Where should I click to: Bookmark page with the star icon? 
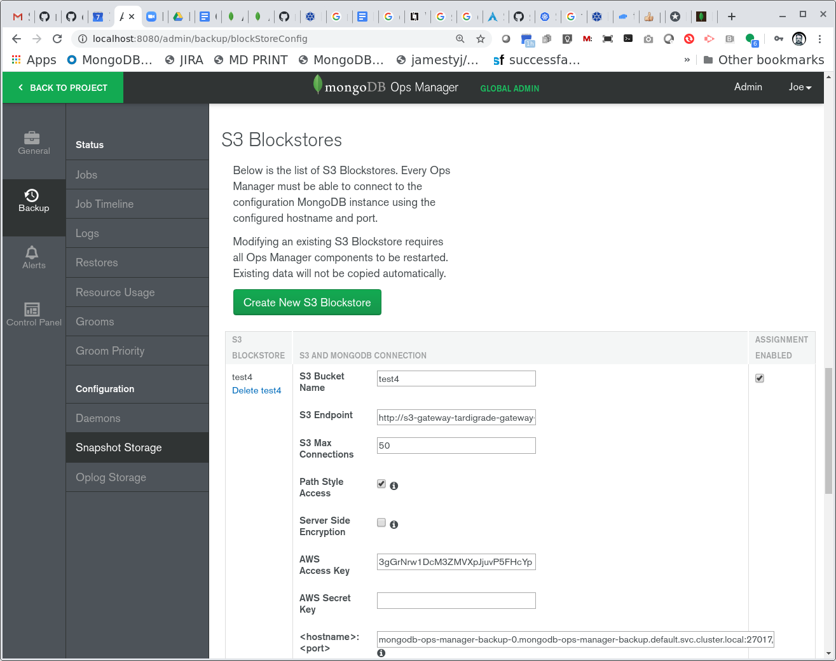(x=481, y=39)
